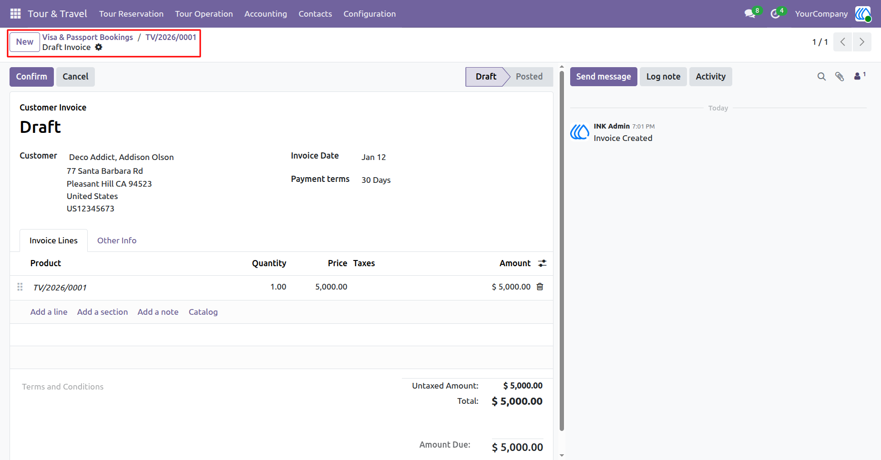The height and width of the screenshot is (460, 881).
Task: Open the gear actions menu beside Draft Invoice
Action: tap(99, 47)
